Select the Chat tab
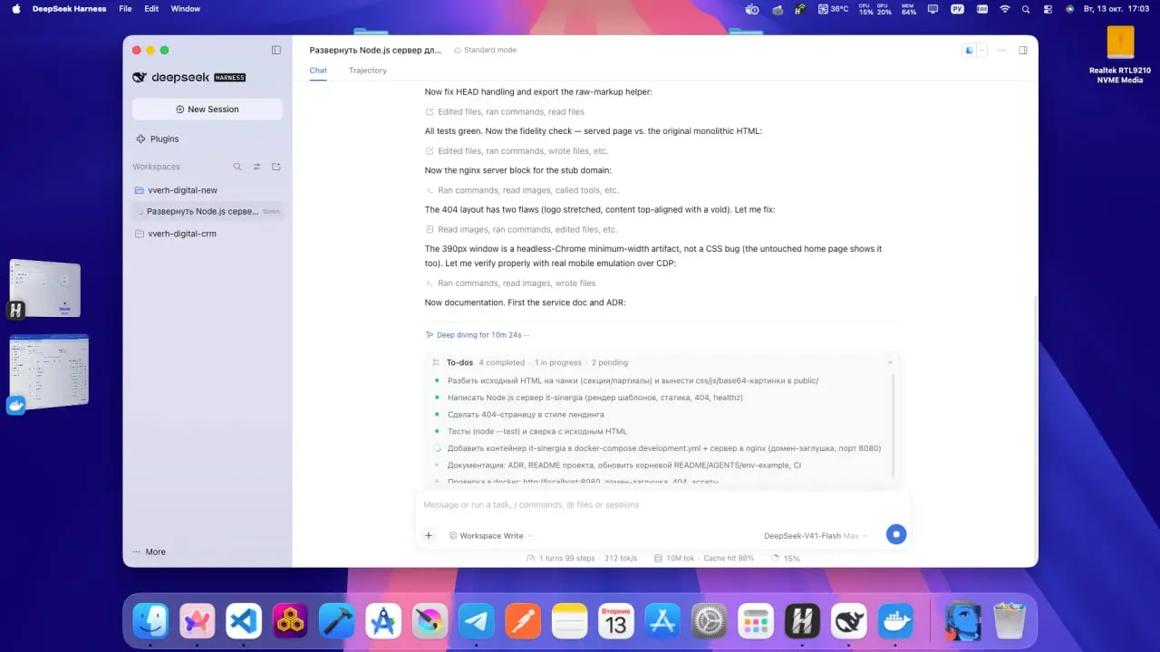 point(318,70)
